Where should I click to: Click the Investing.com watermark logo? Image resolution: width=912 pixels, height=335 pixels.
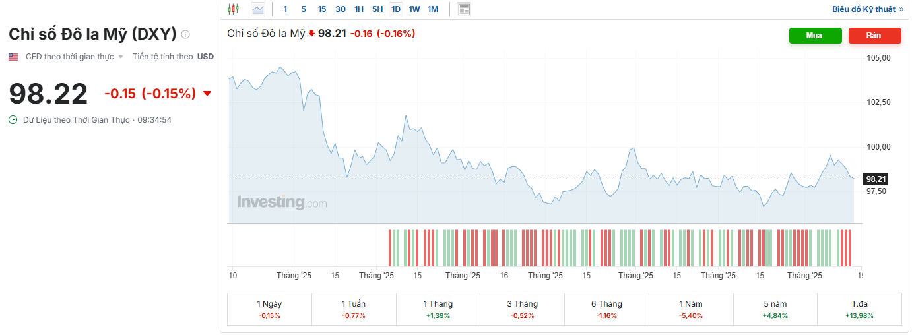point(282,202)
